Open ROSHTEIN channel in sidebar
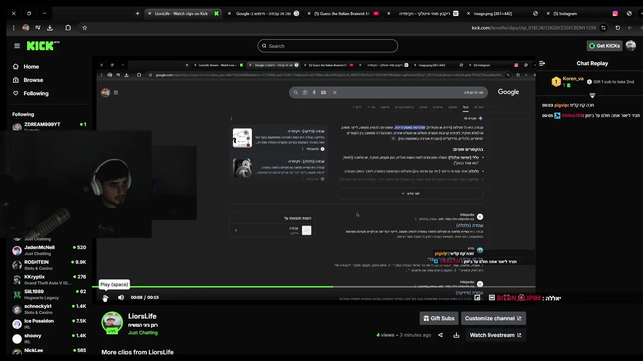 [x=49, y=265]
